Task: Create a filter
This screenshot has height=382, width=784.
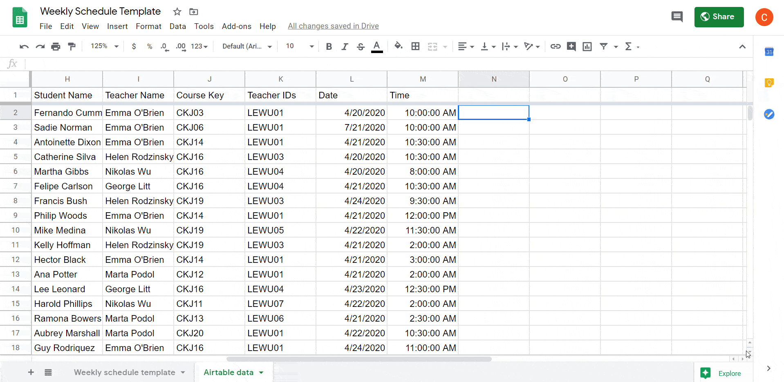Action: pos(604,46)
